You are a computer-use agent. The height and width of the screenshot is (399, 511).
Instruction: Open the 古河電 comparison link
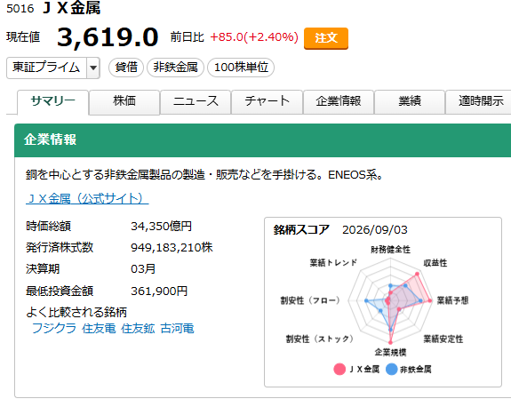coord(177,328)
